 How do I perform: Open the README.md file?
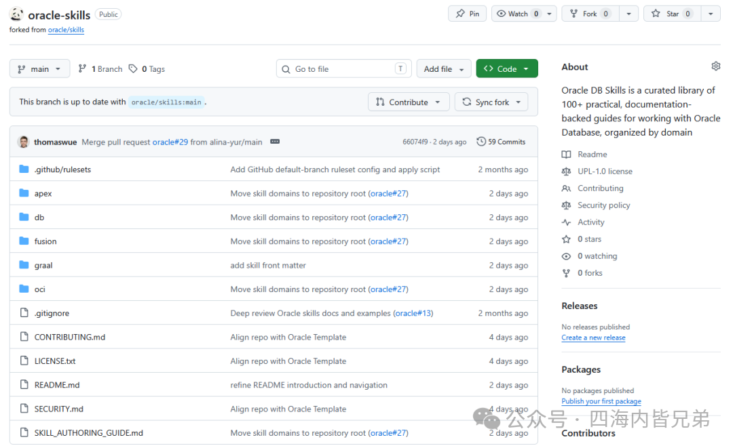[57, 385]
